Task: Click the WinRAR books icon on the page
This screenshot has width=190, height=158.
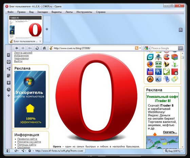Action: click(174, 57)
